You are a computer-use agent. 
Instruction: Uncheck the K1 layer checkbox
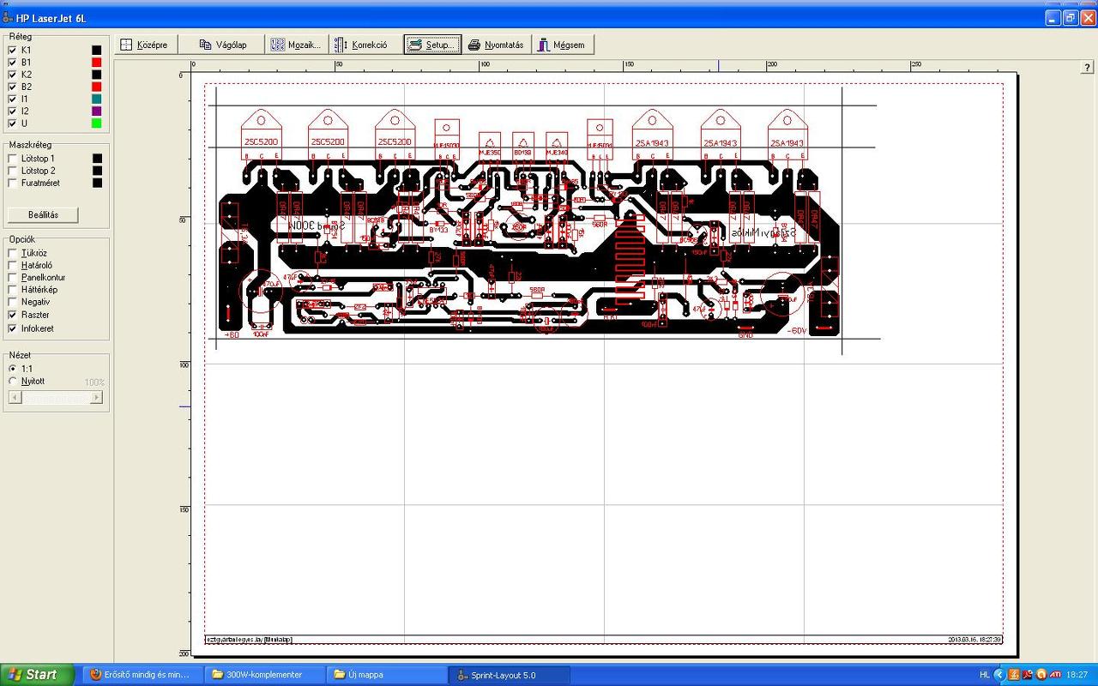[x=12, y=51]
